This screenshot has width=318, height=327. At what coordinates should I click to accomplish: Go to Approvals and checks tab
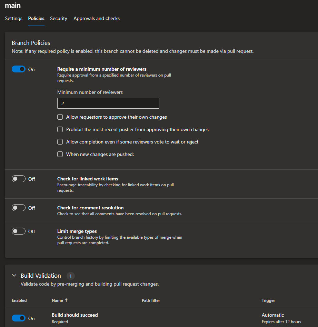(97, 19)
